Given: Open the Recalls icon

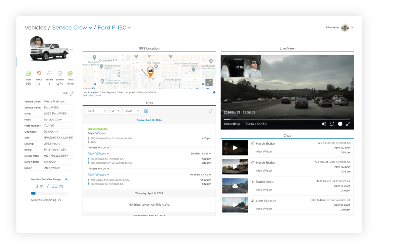Looking at the screenshot, I should click(x=49, y=74).
